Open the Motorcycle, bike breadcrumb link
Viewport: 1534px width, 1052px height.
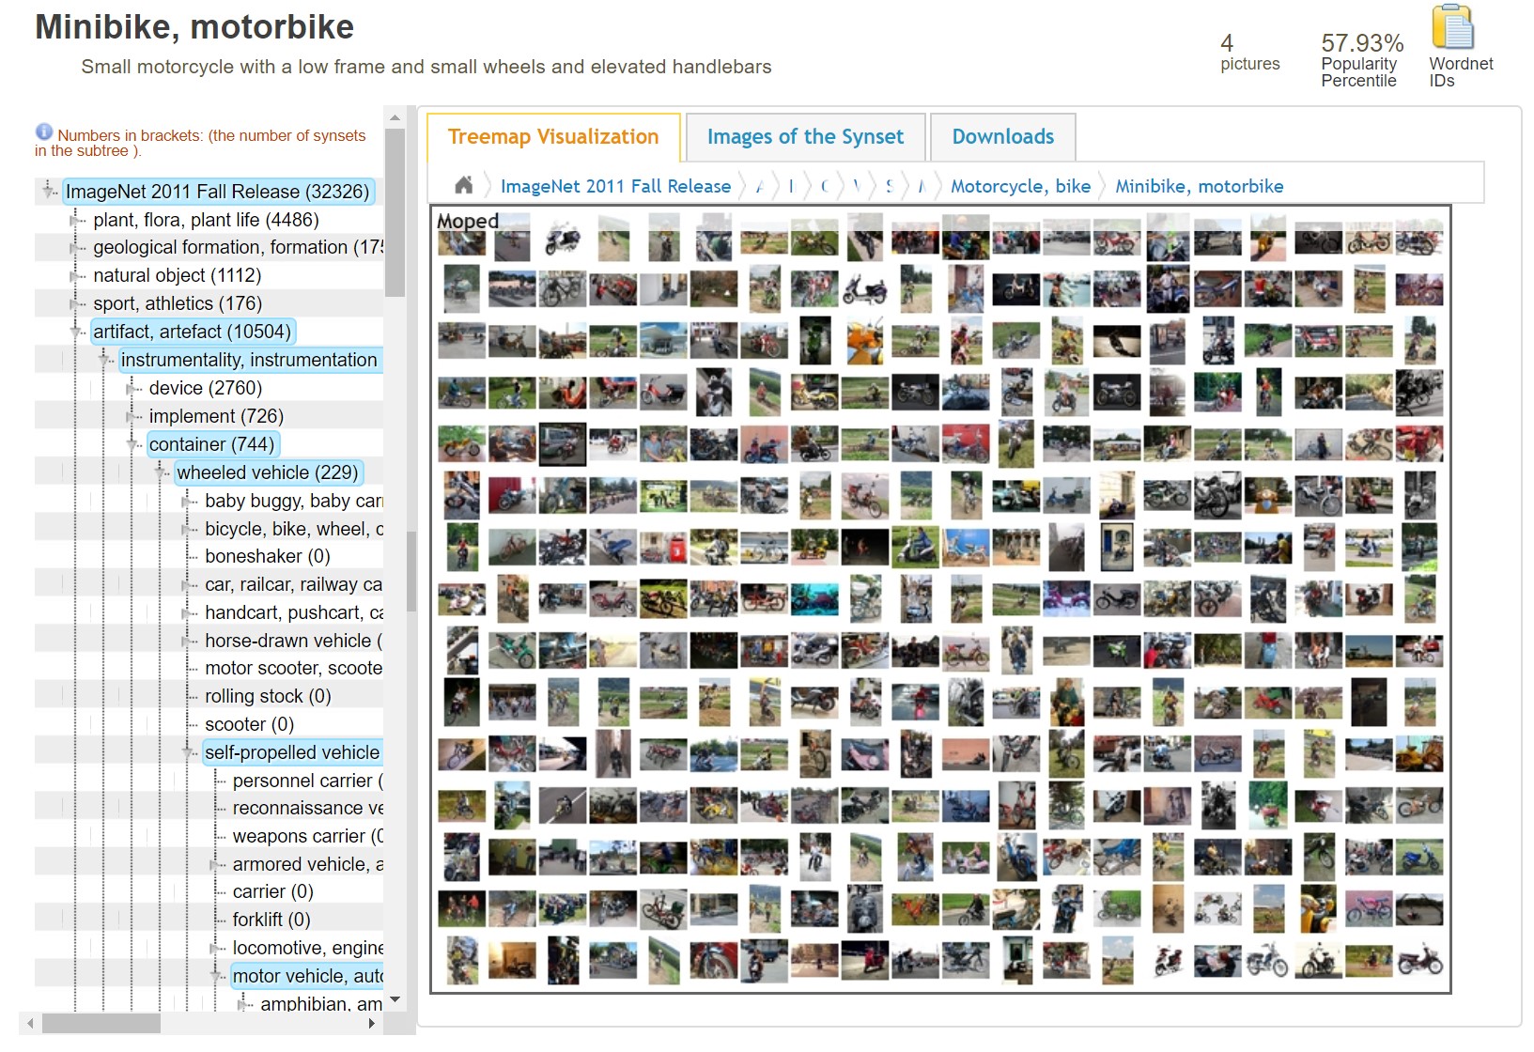(x=1020, y=186)
